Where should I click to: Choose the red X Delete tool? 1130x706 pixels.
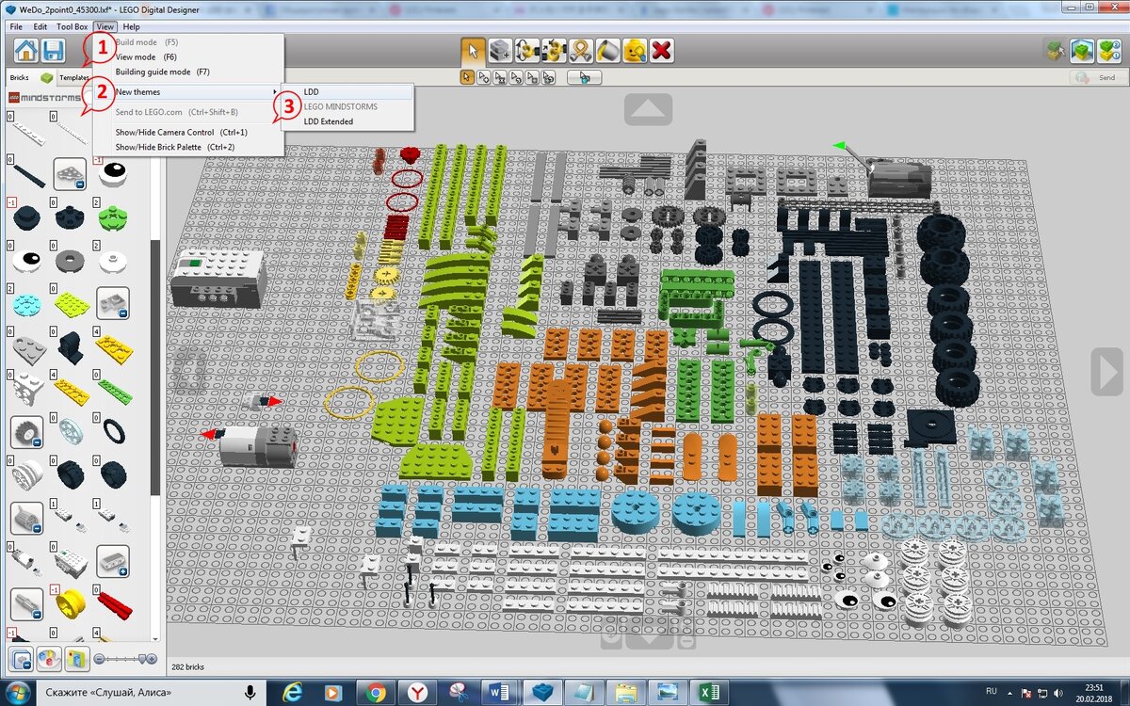click(663, 51)
